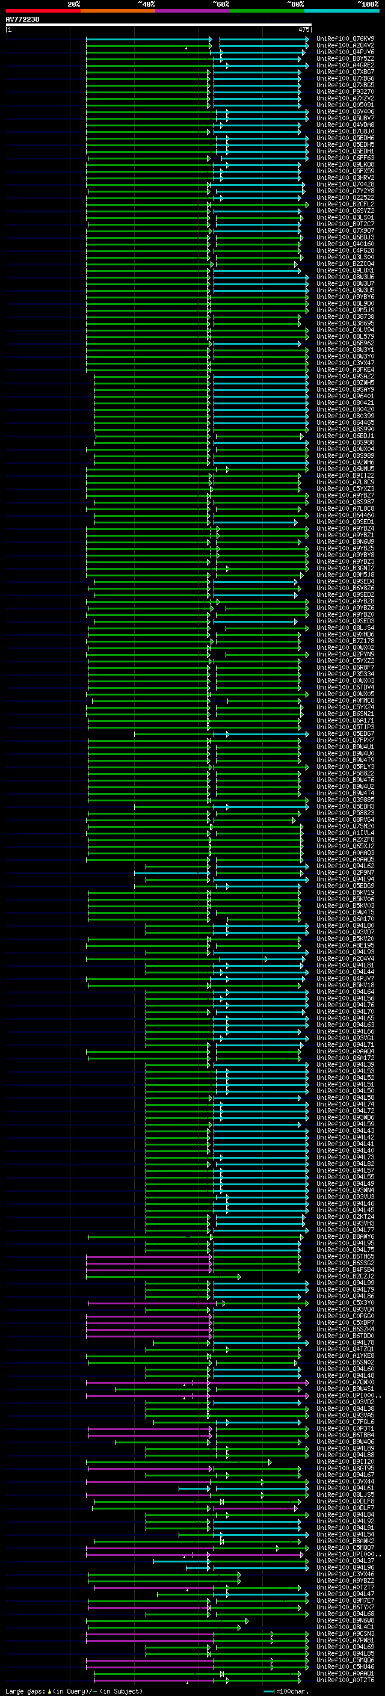Select label UniRef100_Q9LUX1
Viewport: 385px width, 1696px height.
pos(345,271)
